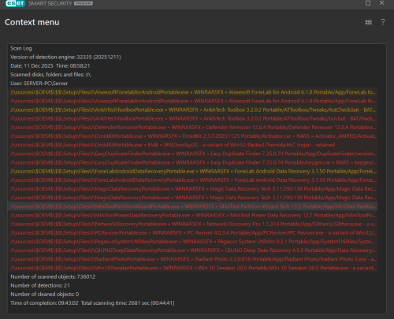Click the yellow AnkhTechToolboxPortable.exe ActCheck.bat line
The height and width of the screenshot is (319, 394).
coord(194,109)
